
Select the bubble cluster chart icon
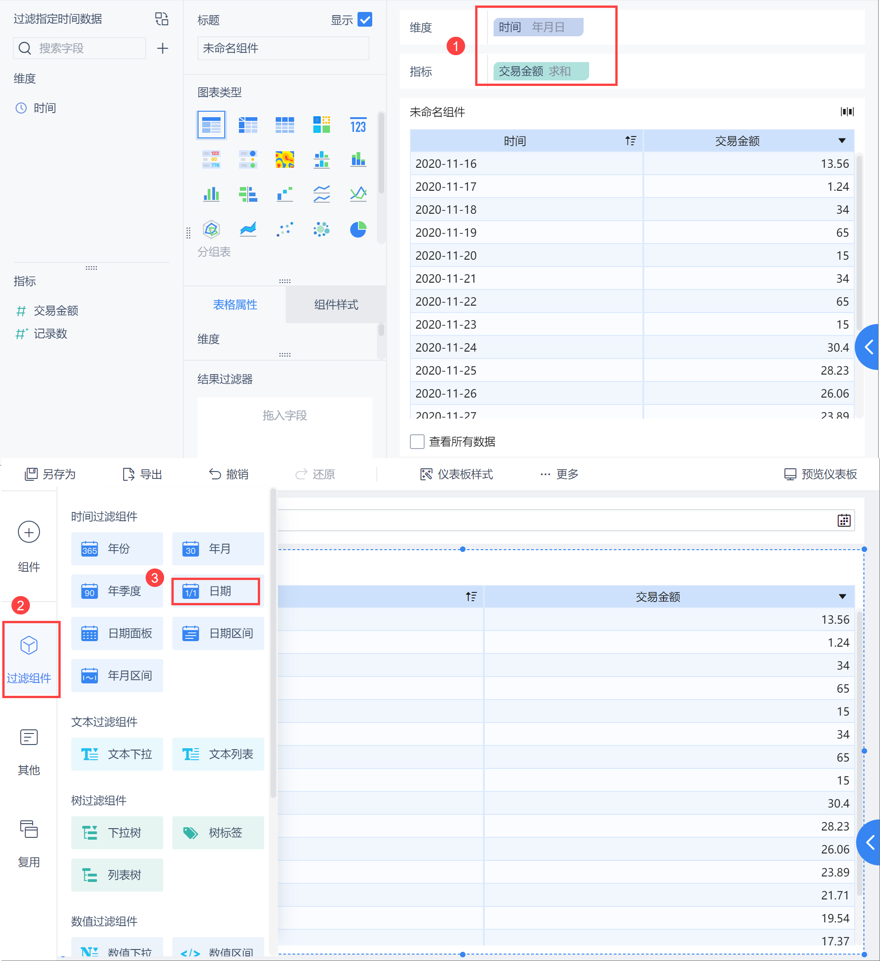pyautogui.click(x=321, y=229)
